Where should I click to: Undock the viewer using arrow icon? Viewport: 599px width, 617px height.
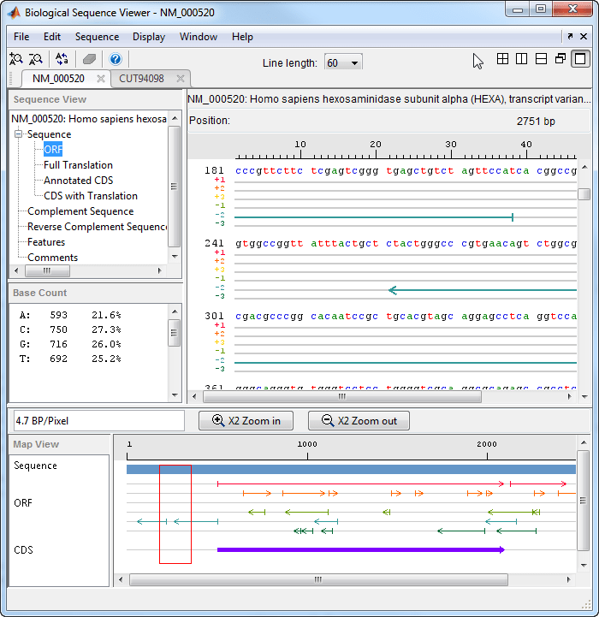tap(570, 36)
